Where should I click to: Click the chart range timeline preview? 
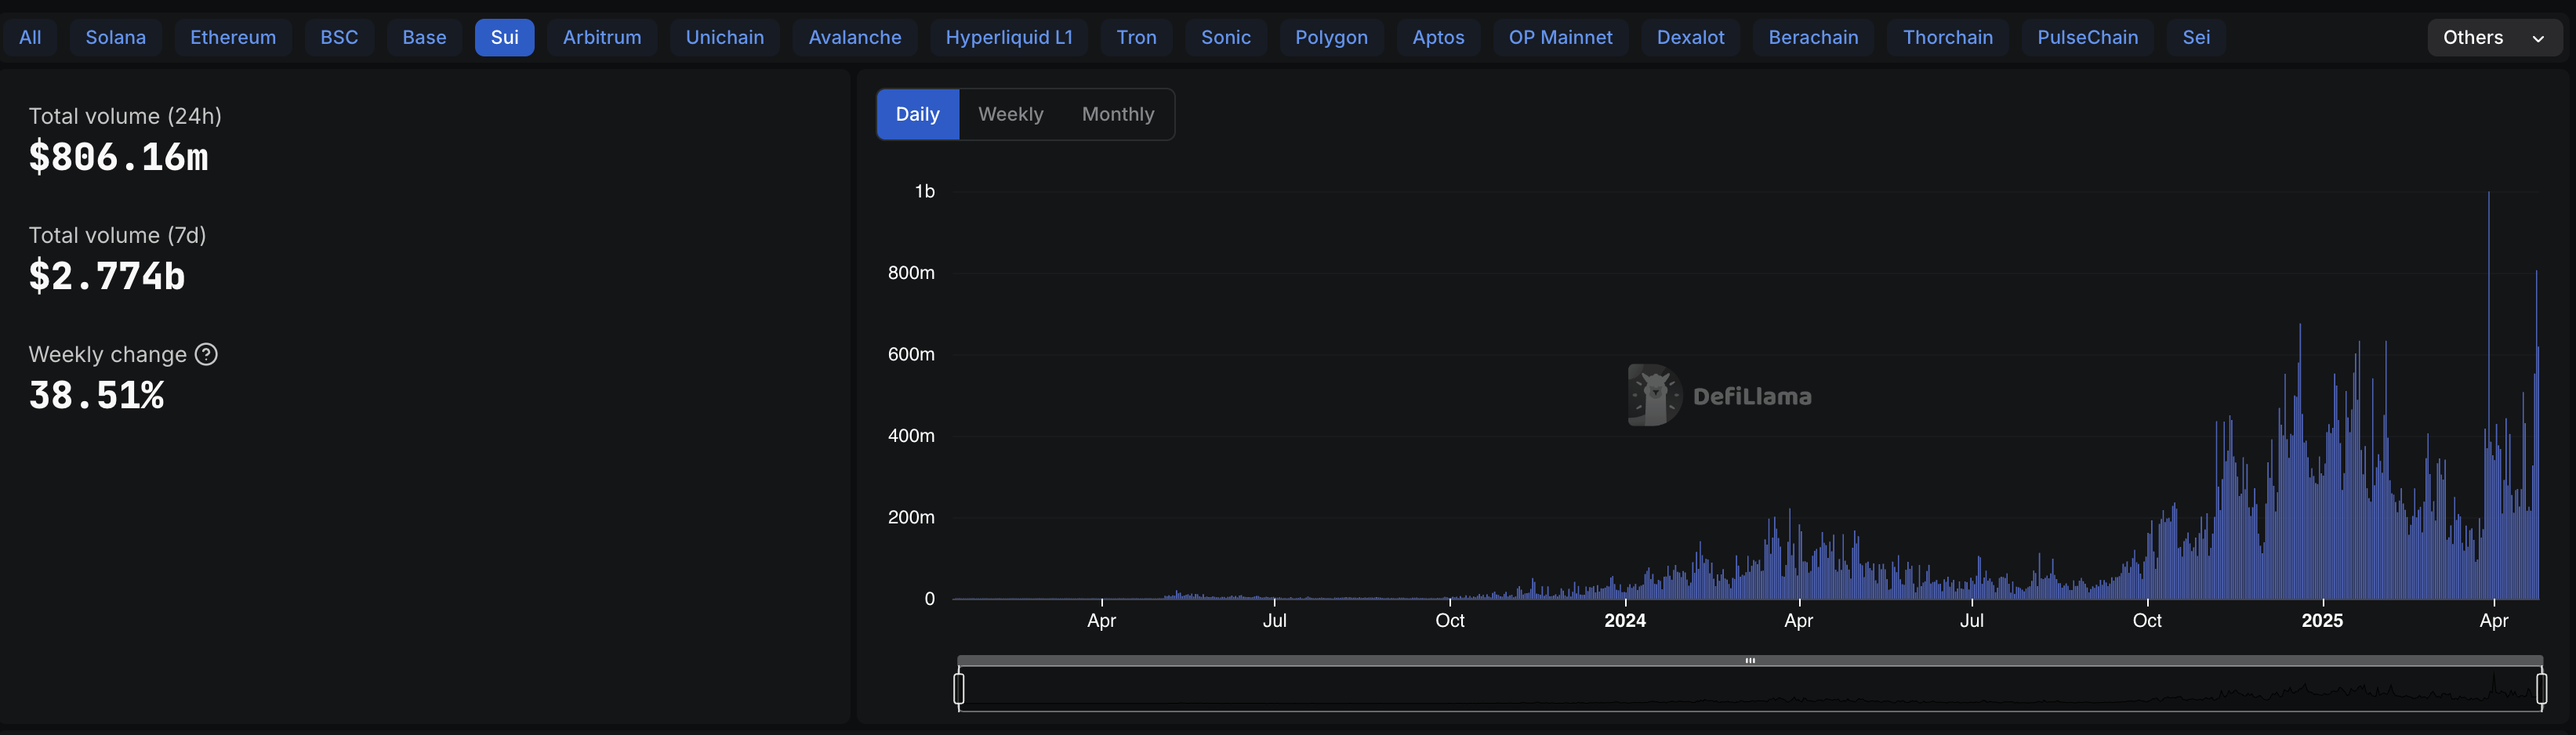tap(1750, 690)
